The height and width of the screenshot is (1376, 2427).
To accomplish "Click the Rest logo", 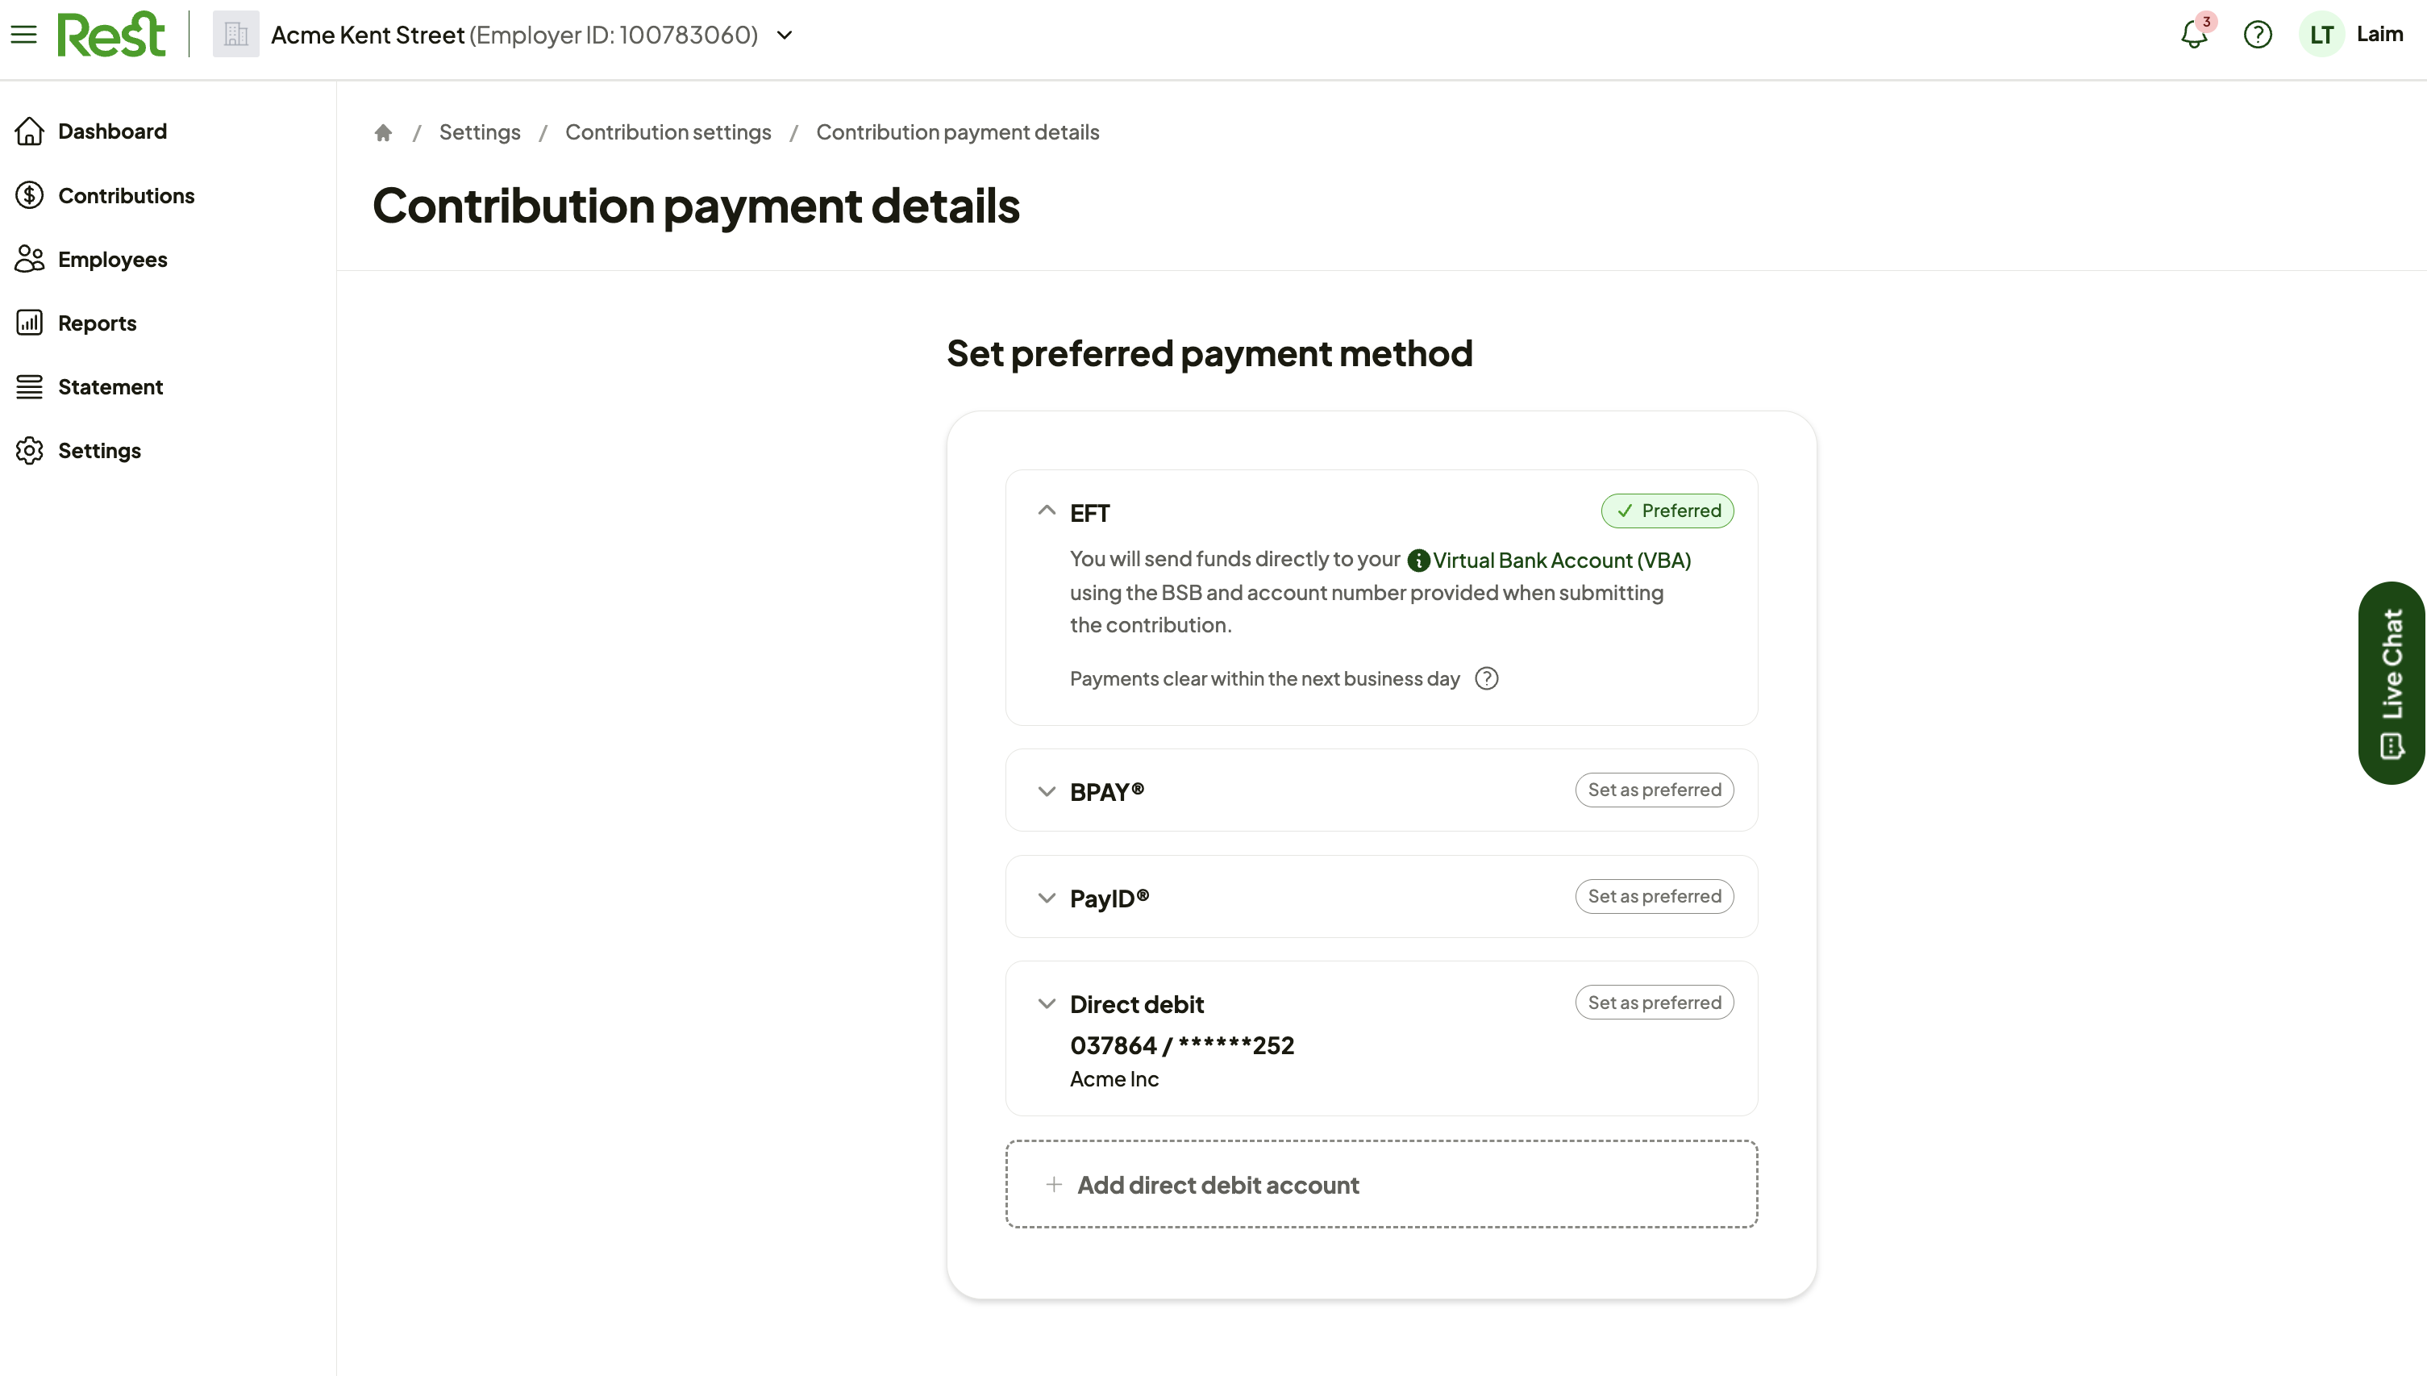I will (111, 35).
